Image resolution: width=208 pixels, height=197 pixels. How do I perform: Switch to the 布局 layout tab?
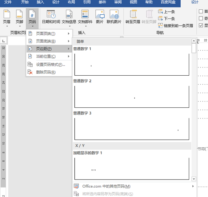click(71, 2)
